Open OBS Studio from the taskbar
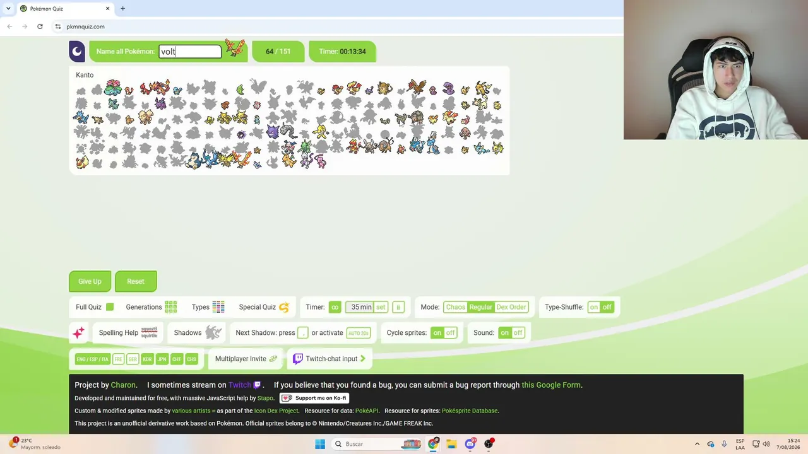Image resolution: width=808 pixels, height=454 pixels. pyautogui.click(x=489, y=444)
